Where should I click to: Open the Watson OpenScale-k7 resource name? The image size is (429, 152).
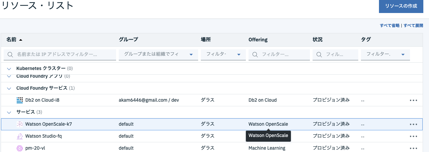click(49, 124)
